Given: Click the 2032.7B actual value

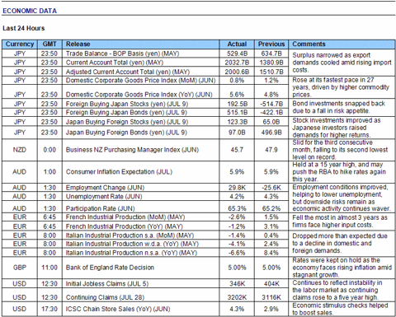Looking at the screenshot, I should pyautogui.click(x=237, y=63).
